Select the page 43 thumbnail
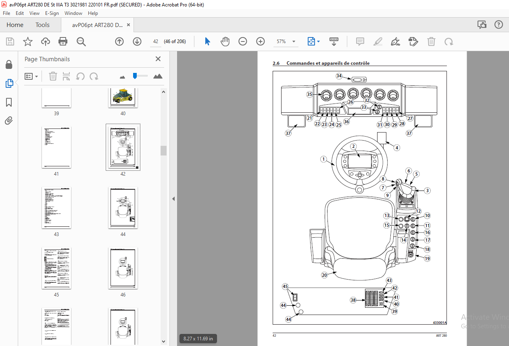This screenshot has width=509, height=346. (x=56, y=208)
